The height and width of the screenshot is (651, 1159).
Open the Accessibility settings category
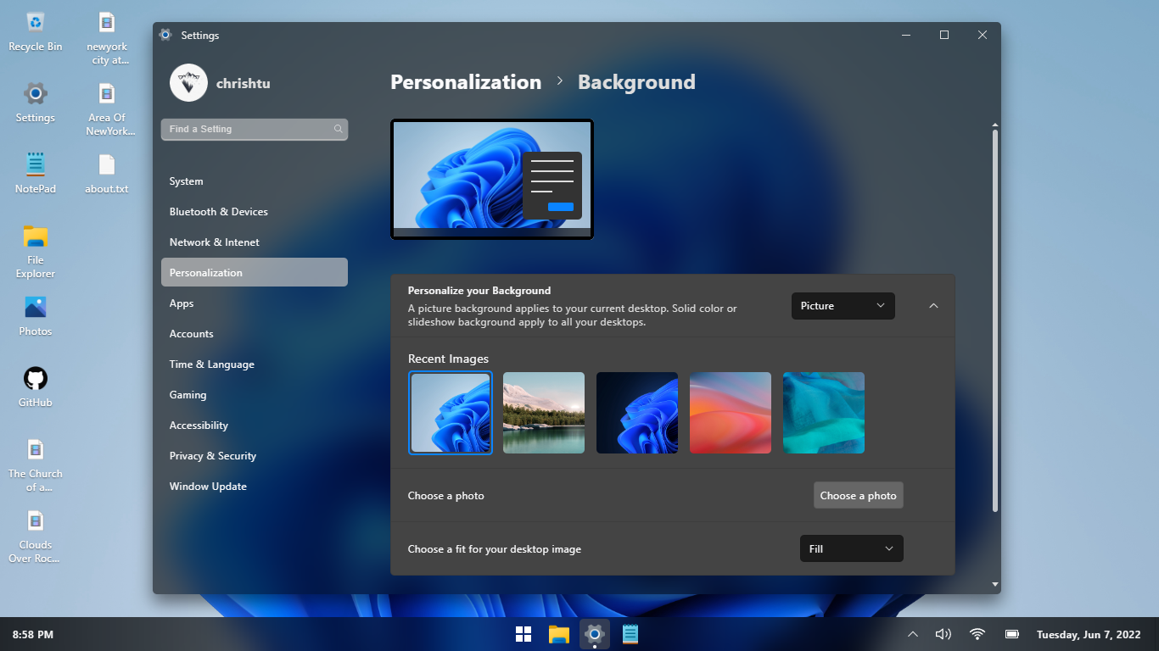199,426
